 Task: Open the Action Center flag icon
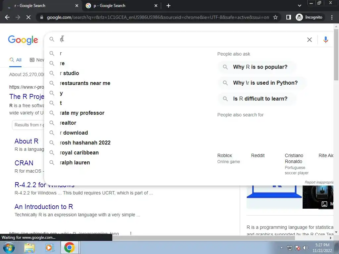point(298,248)
